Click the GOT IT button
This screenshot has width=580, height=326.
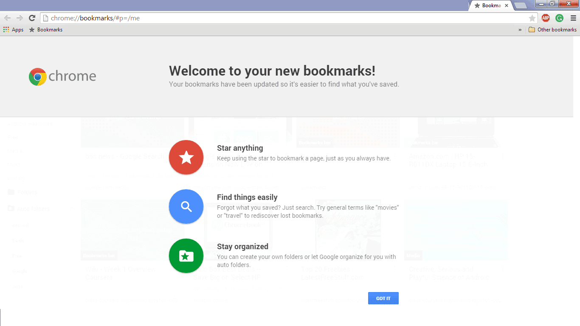383,298
